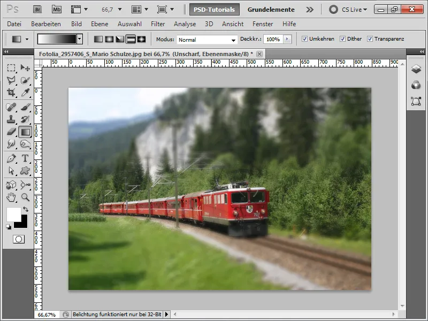The image size is (428, 321).
Task: Select the Clone Stamp tool
Action: 11,119
